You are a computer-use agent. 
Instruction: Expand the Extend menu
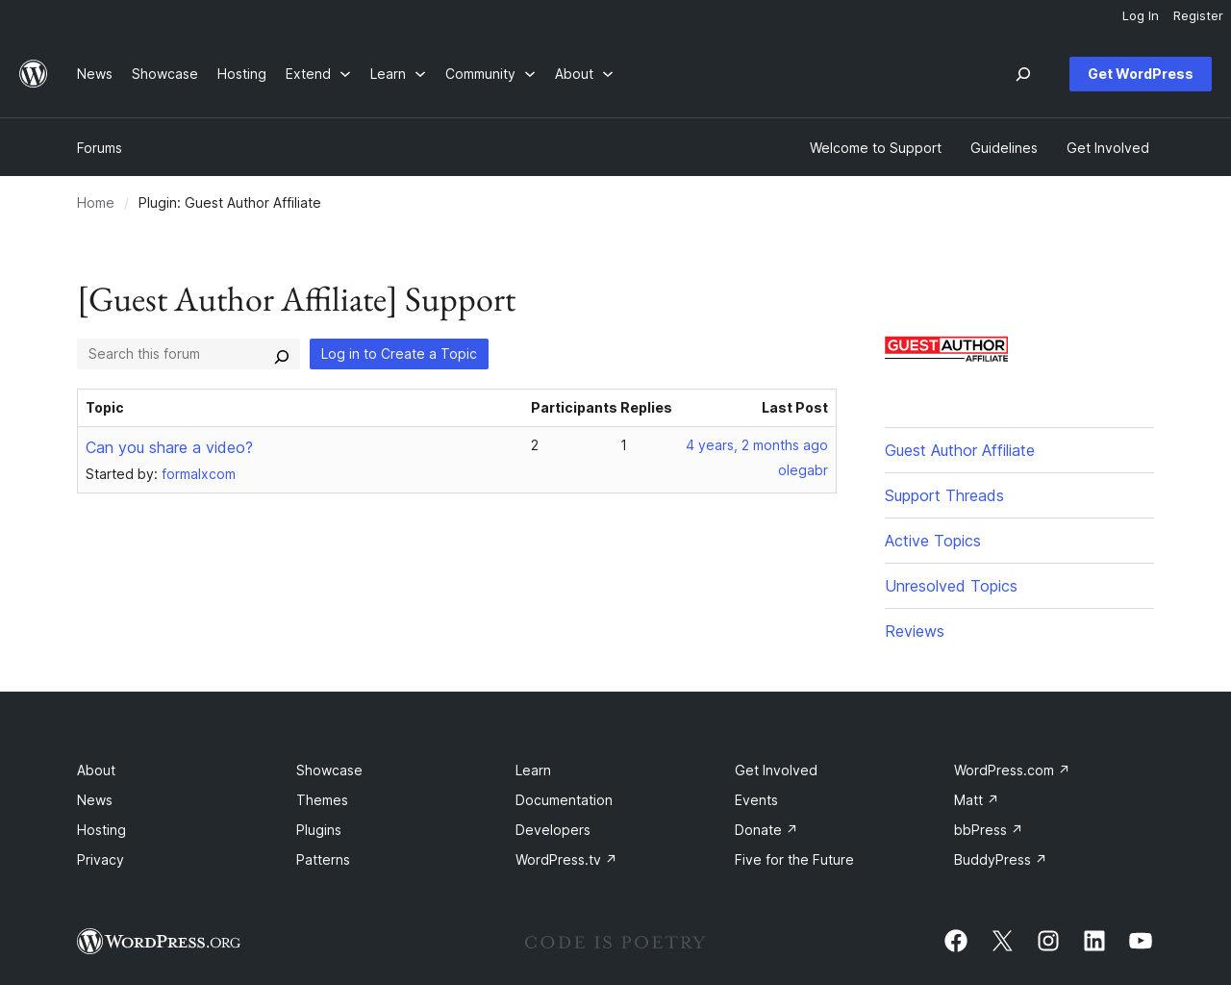pos(317,74)
